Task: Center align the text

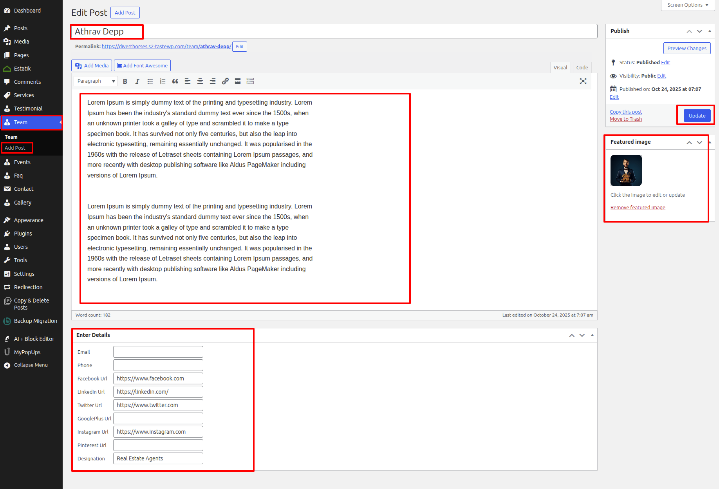Action: 200,81
